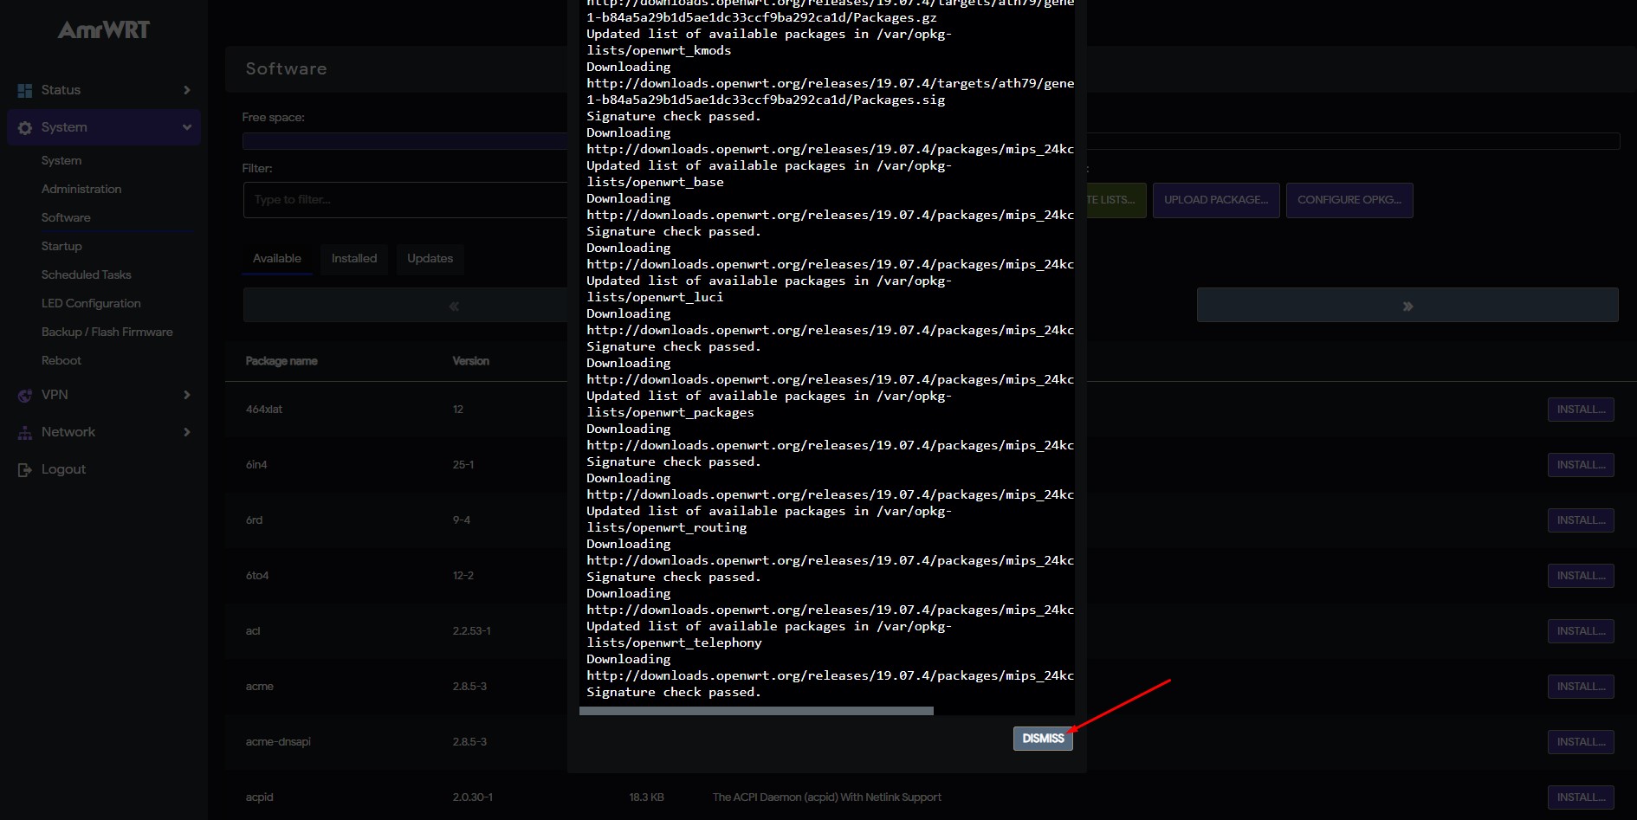1637x820 pixels.
Task: Click the ACPI Daemon description text
Action: (826, 797)
